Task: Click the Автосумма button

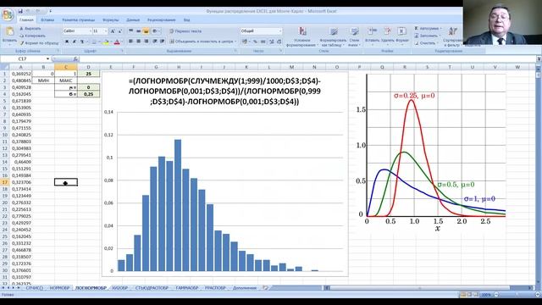Action: tap(427, 28)
